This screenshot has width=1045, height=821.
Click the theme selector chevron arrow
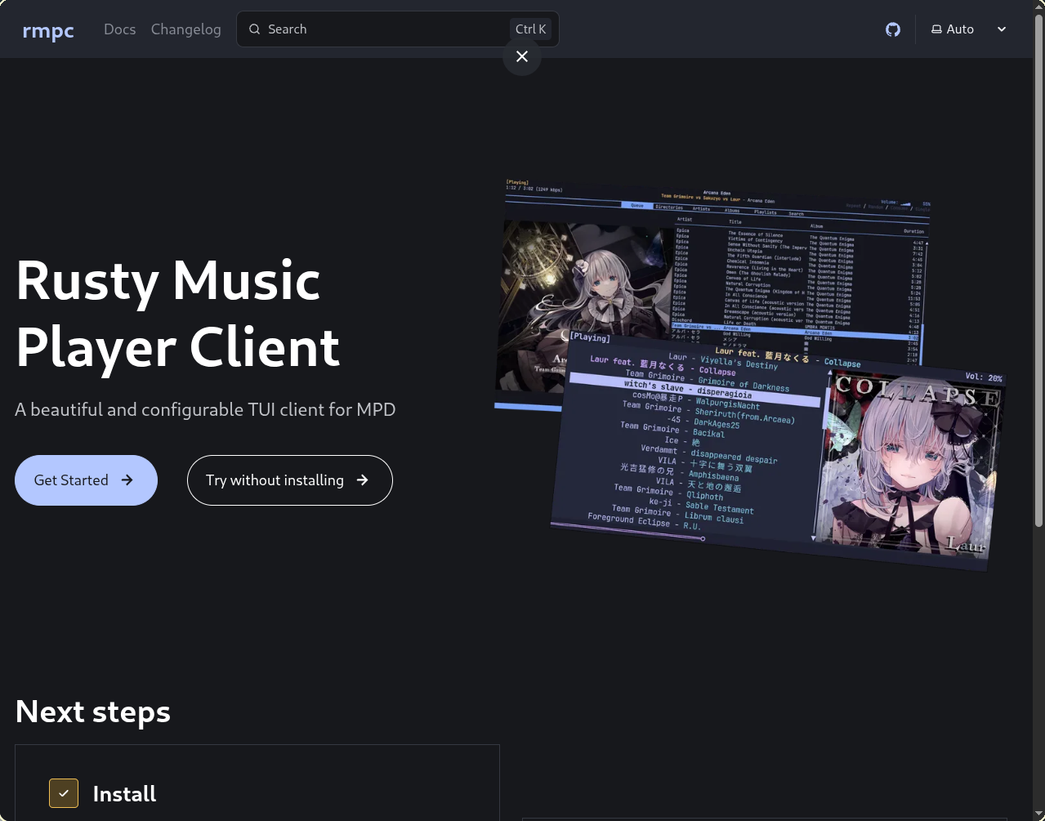coord(1002,29)
